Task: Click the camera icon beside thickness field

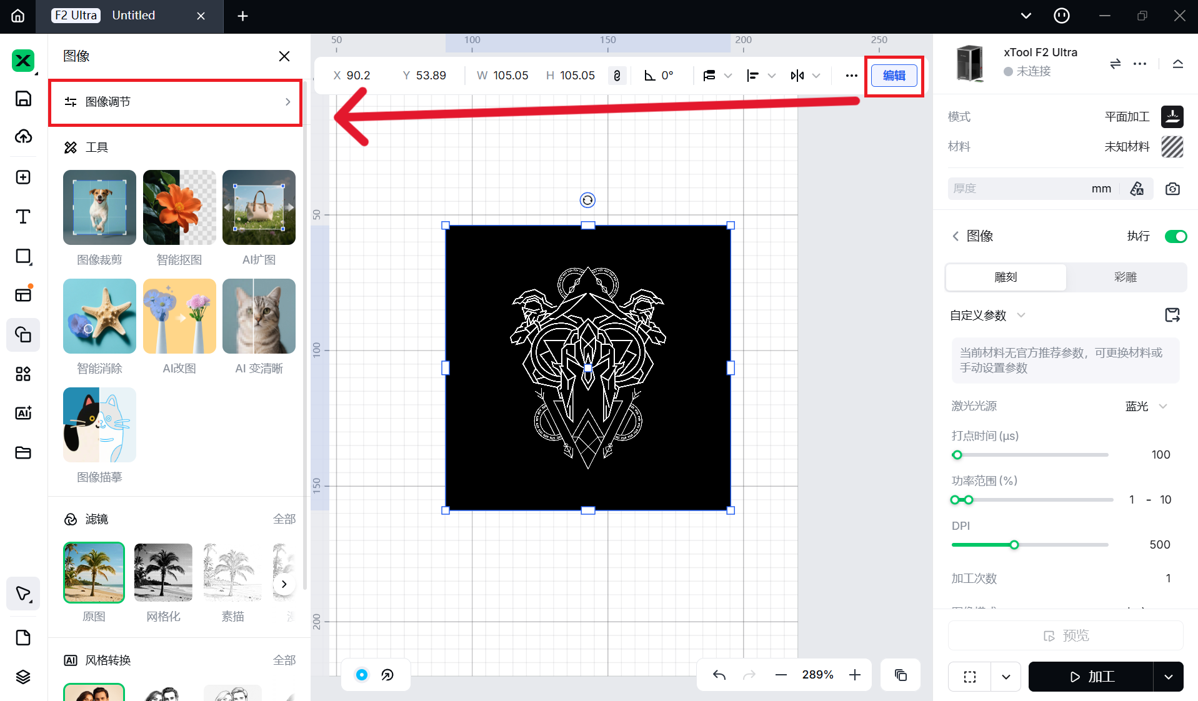Action: point(1172,189)
